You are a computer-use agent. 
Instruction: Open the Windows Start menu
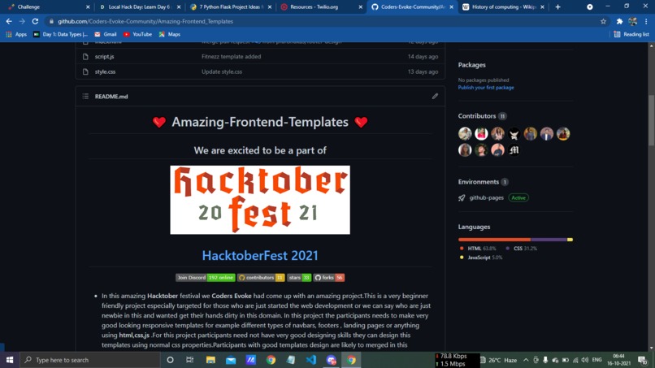pyautogui.click(x=10, y=360)
